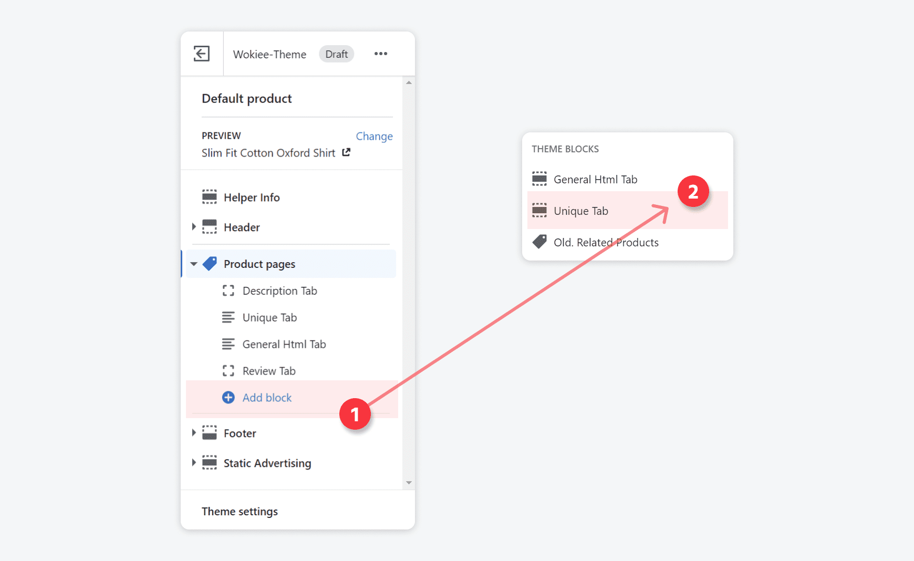
Task: Click the Old. Related Products tag icon
Action: pos(539,242)
